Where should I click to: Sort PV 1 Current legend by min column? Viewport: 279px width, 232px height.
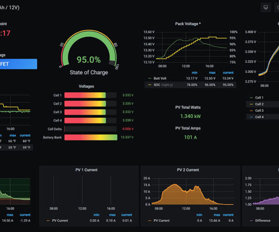96,215
